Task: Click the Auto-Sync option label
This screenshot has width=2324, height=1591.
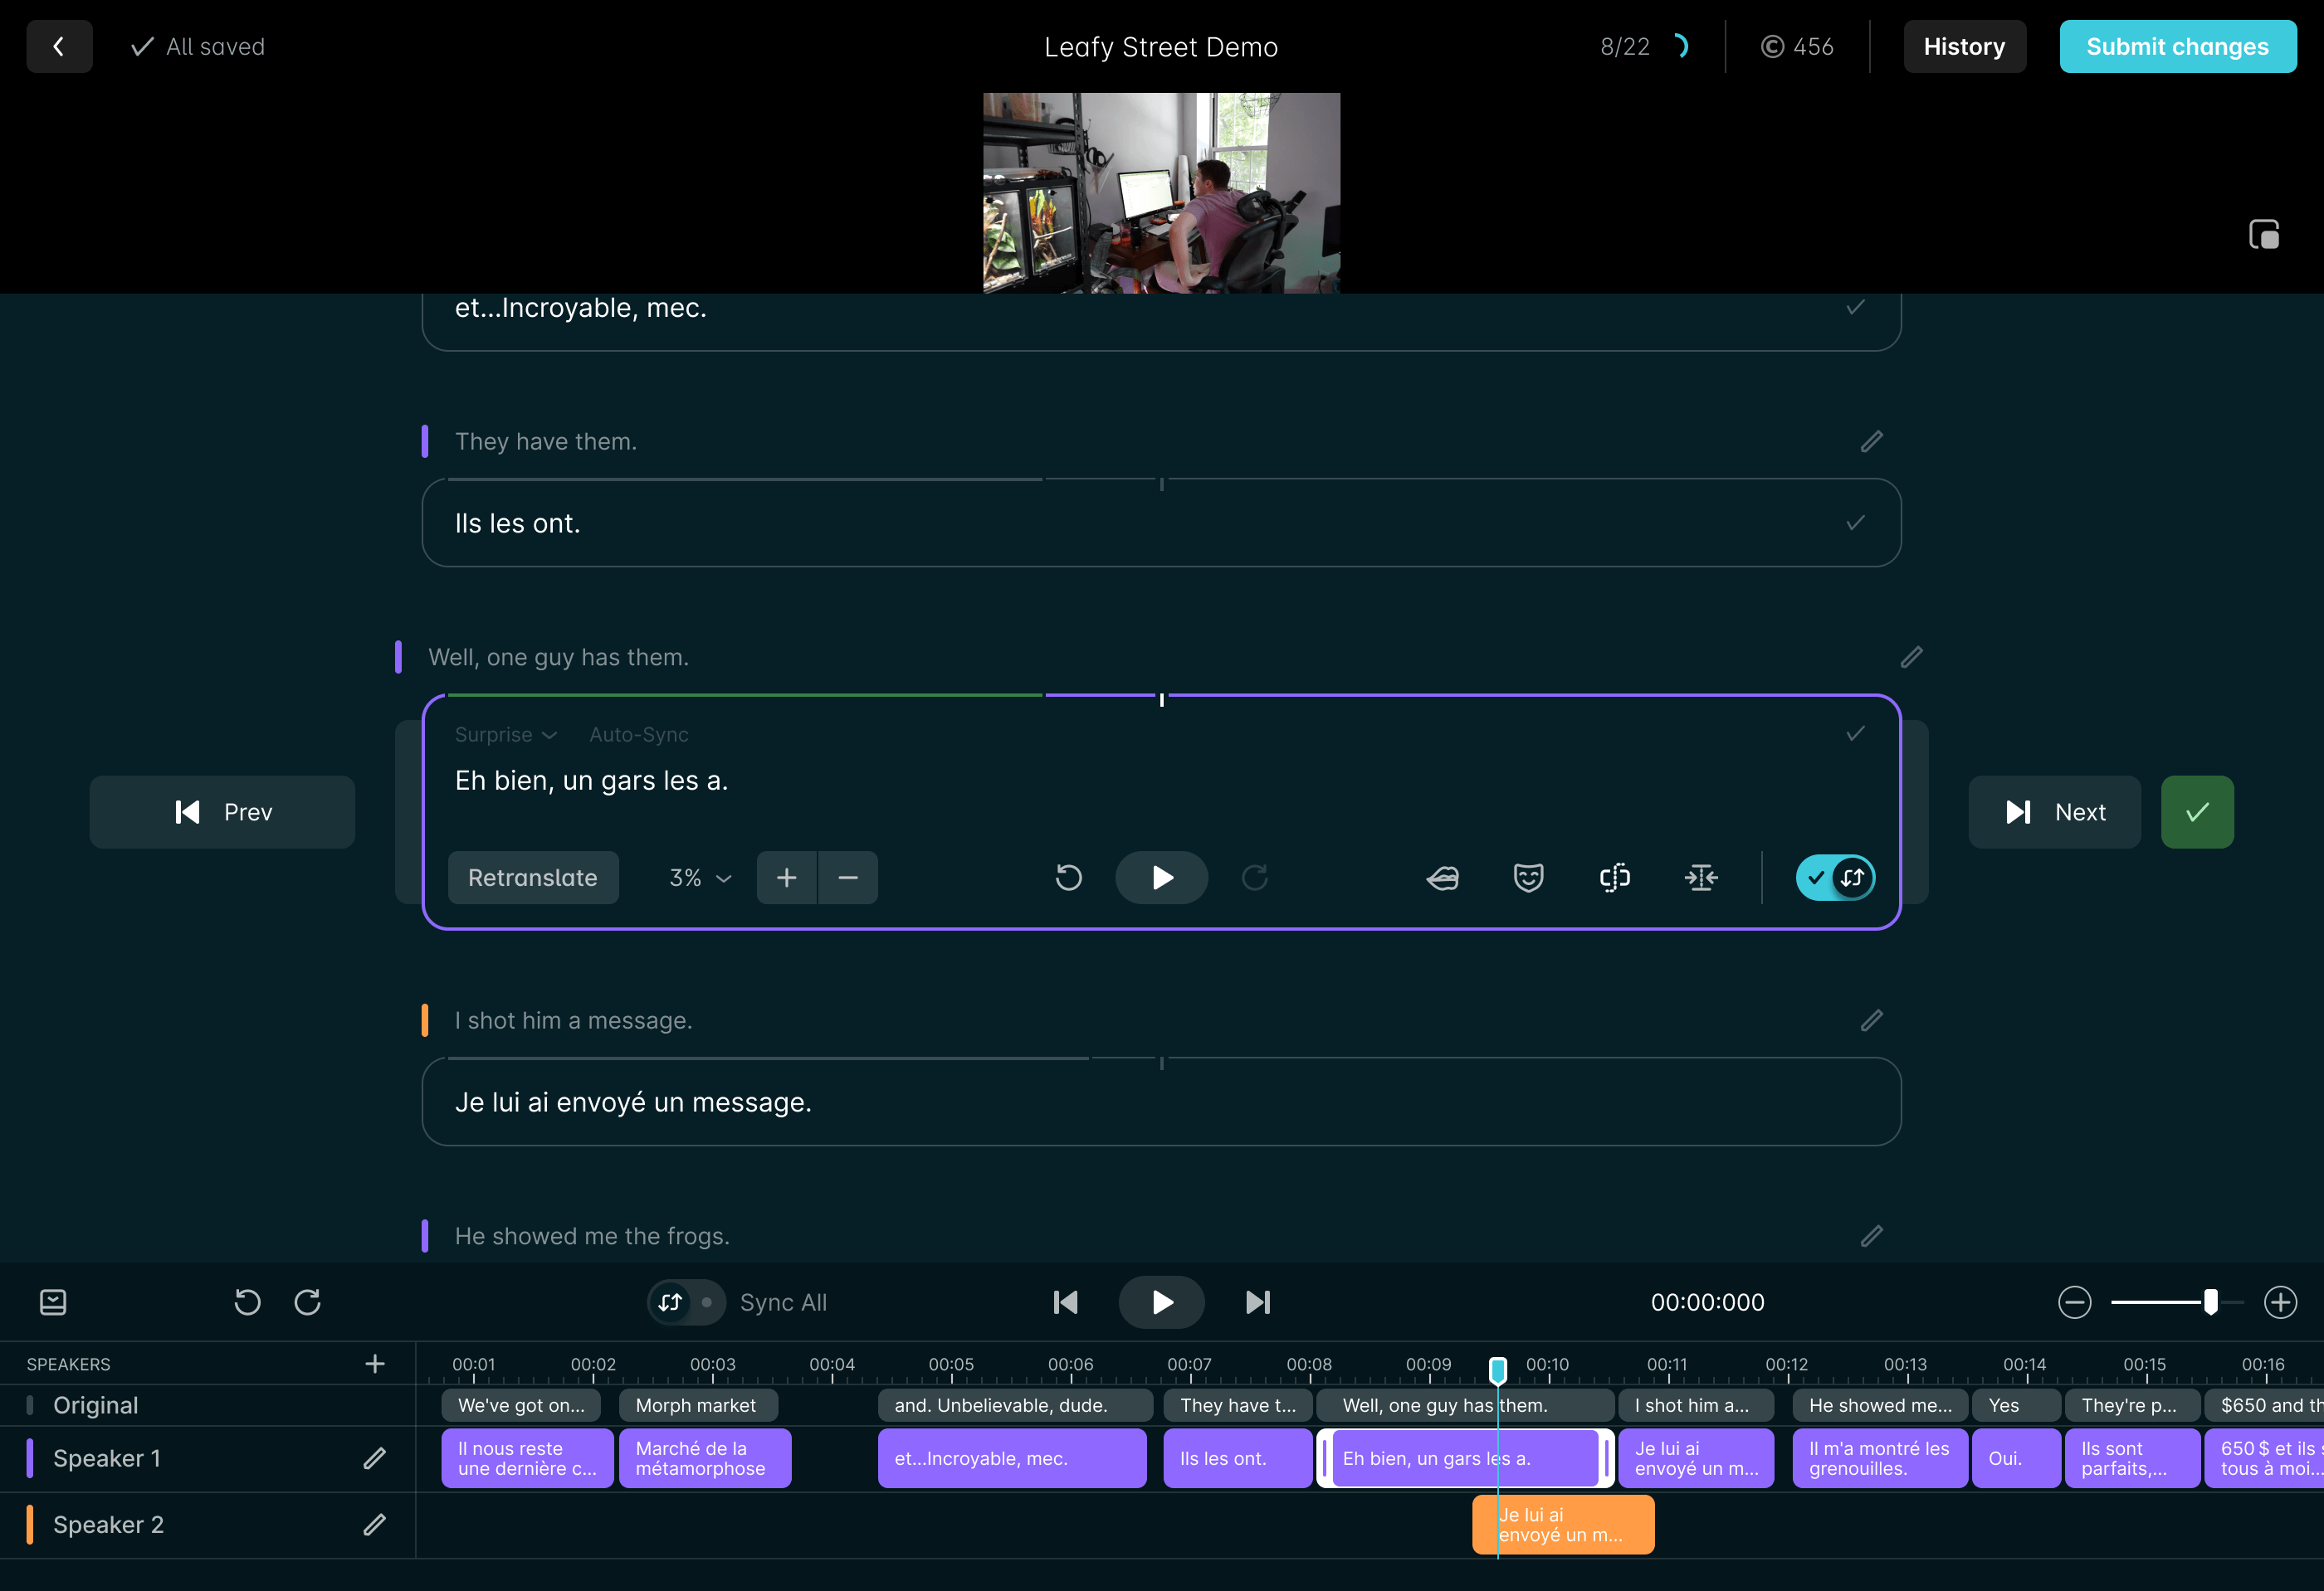Action: [638, 735]
